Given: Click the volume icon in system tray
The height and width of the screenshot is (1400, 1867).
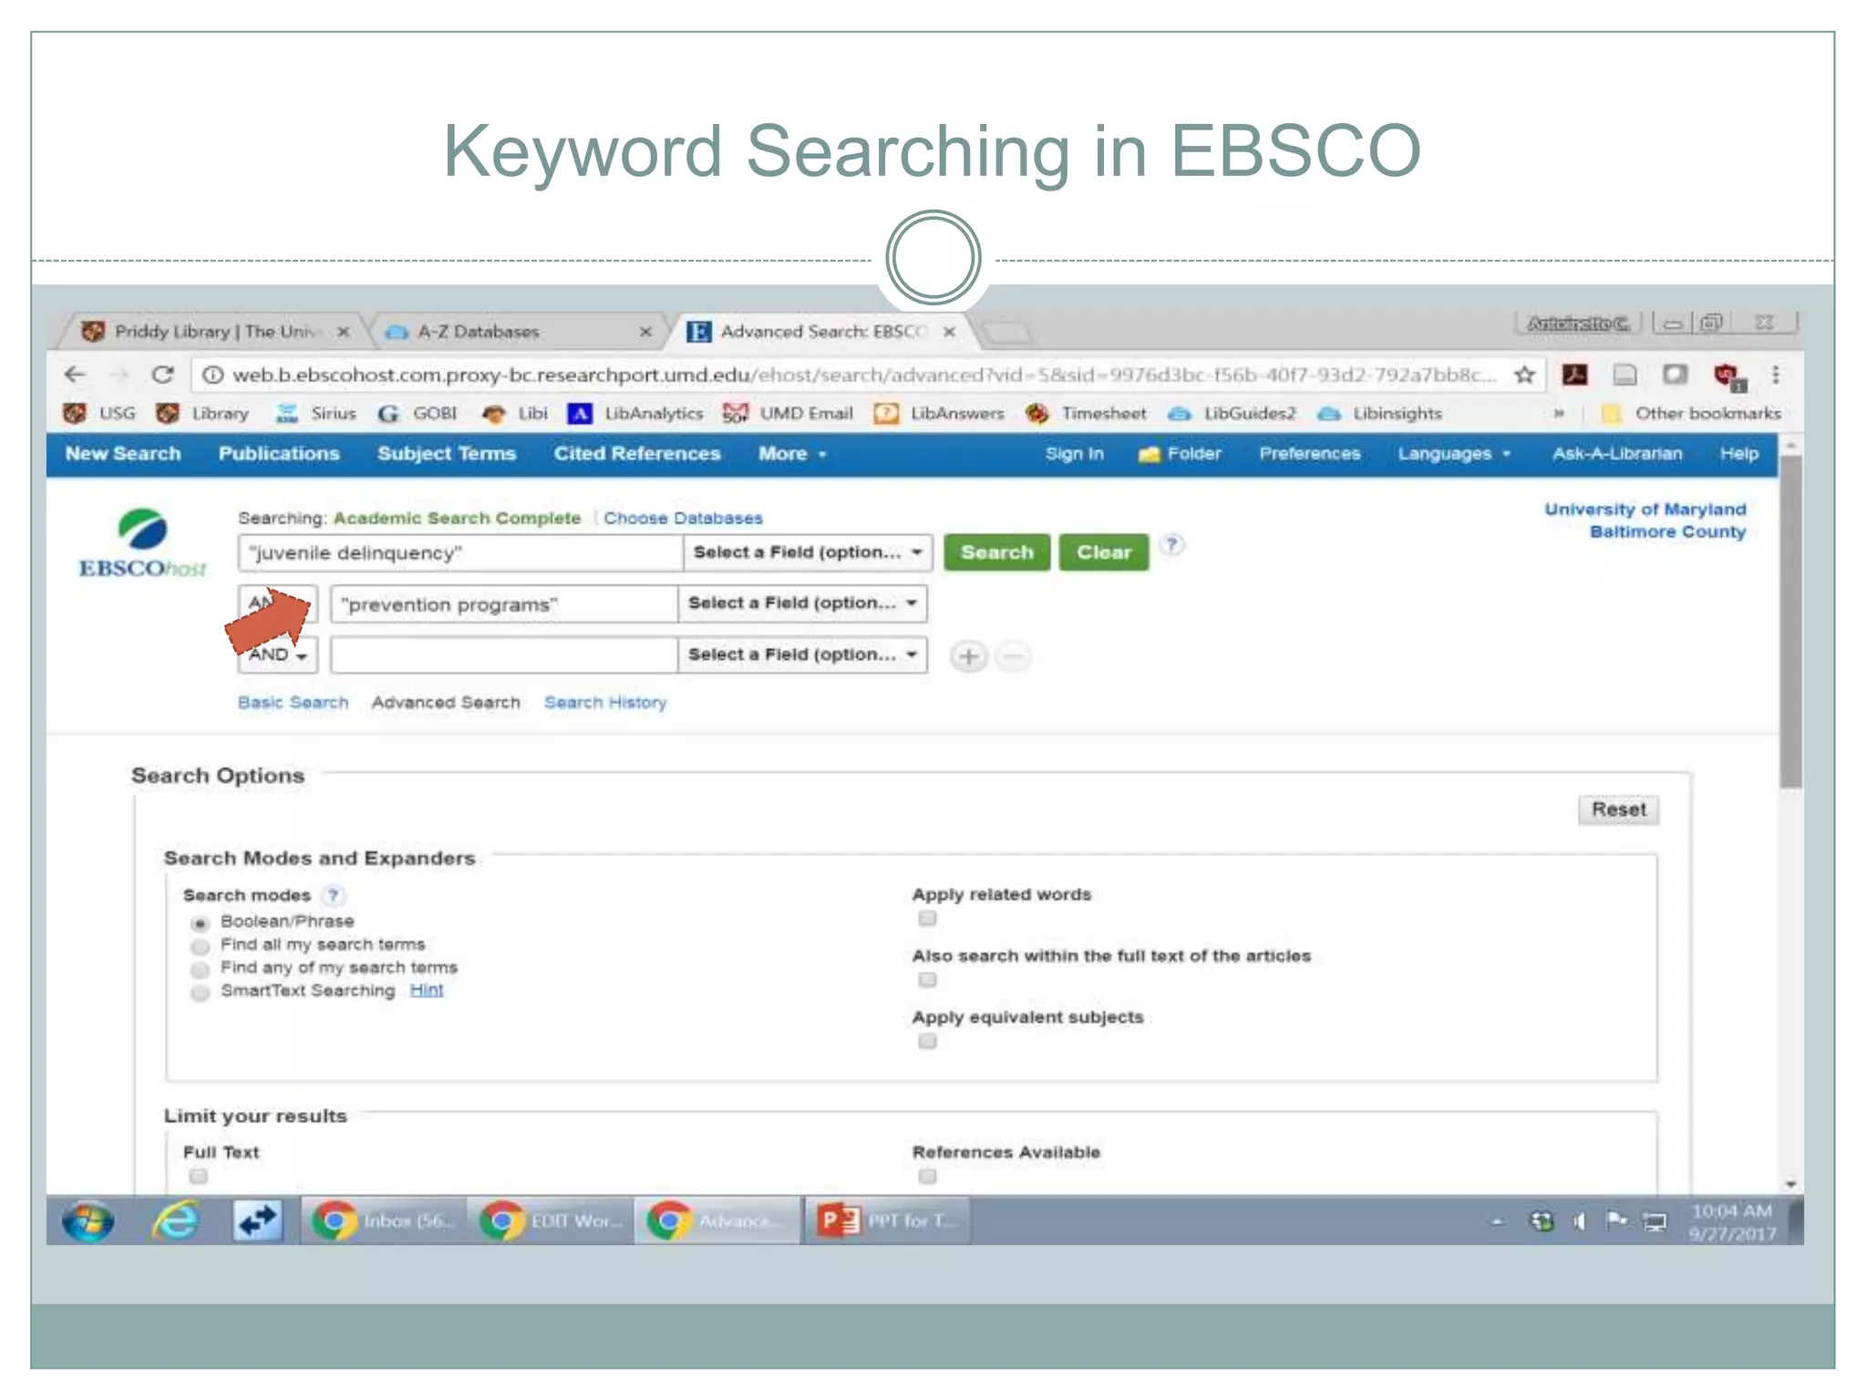Looking at the screenshot, I should click(1579, 1221).
